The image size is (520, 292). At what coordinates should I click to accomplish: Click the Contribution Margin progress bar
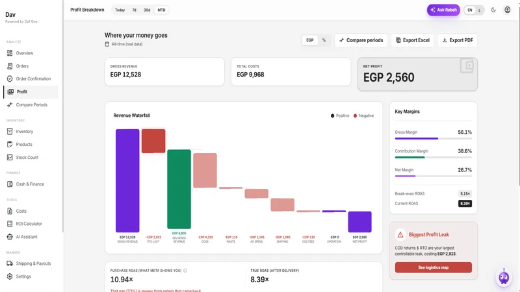pyautogui.click(x=433, y=157)
